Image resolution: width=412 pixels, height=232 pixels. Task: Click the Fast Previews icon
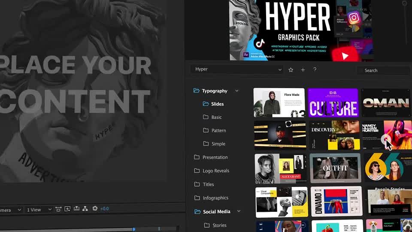click(67, 209)
